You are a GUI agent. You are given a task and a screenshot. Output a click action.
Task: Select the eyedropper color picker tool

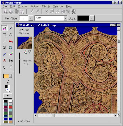pyautogui.click(x=11, y=28)
